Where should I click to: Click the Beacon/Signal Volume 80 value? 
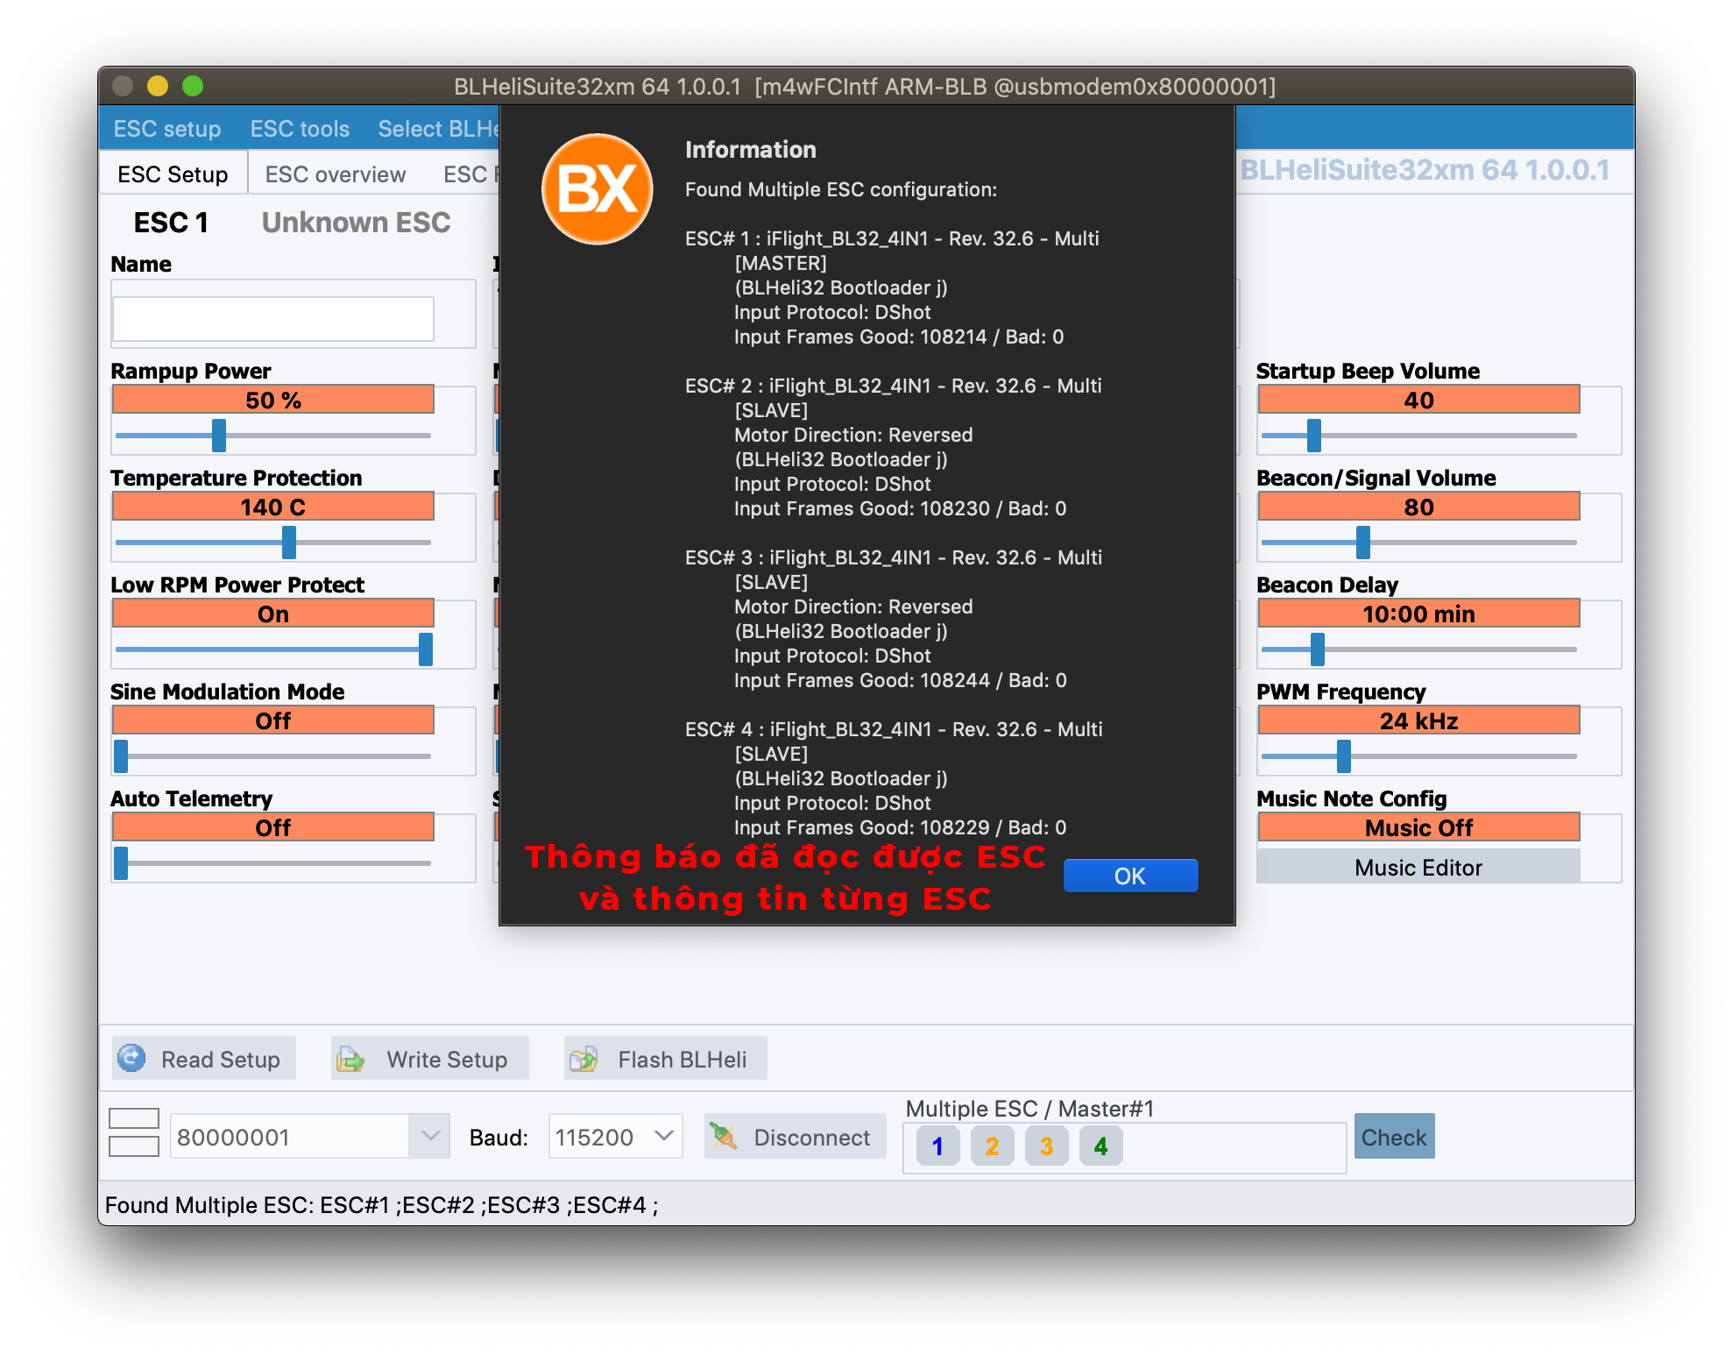pos(1418,507)
